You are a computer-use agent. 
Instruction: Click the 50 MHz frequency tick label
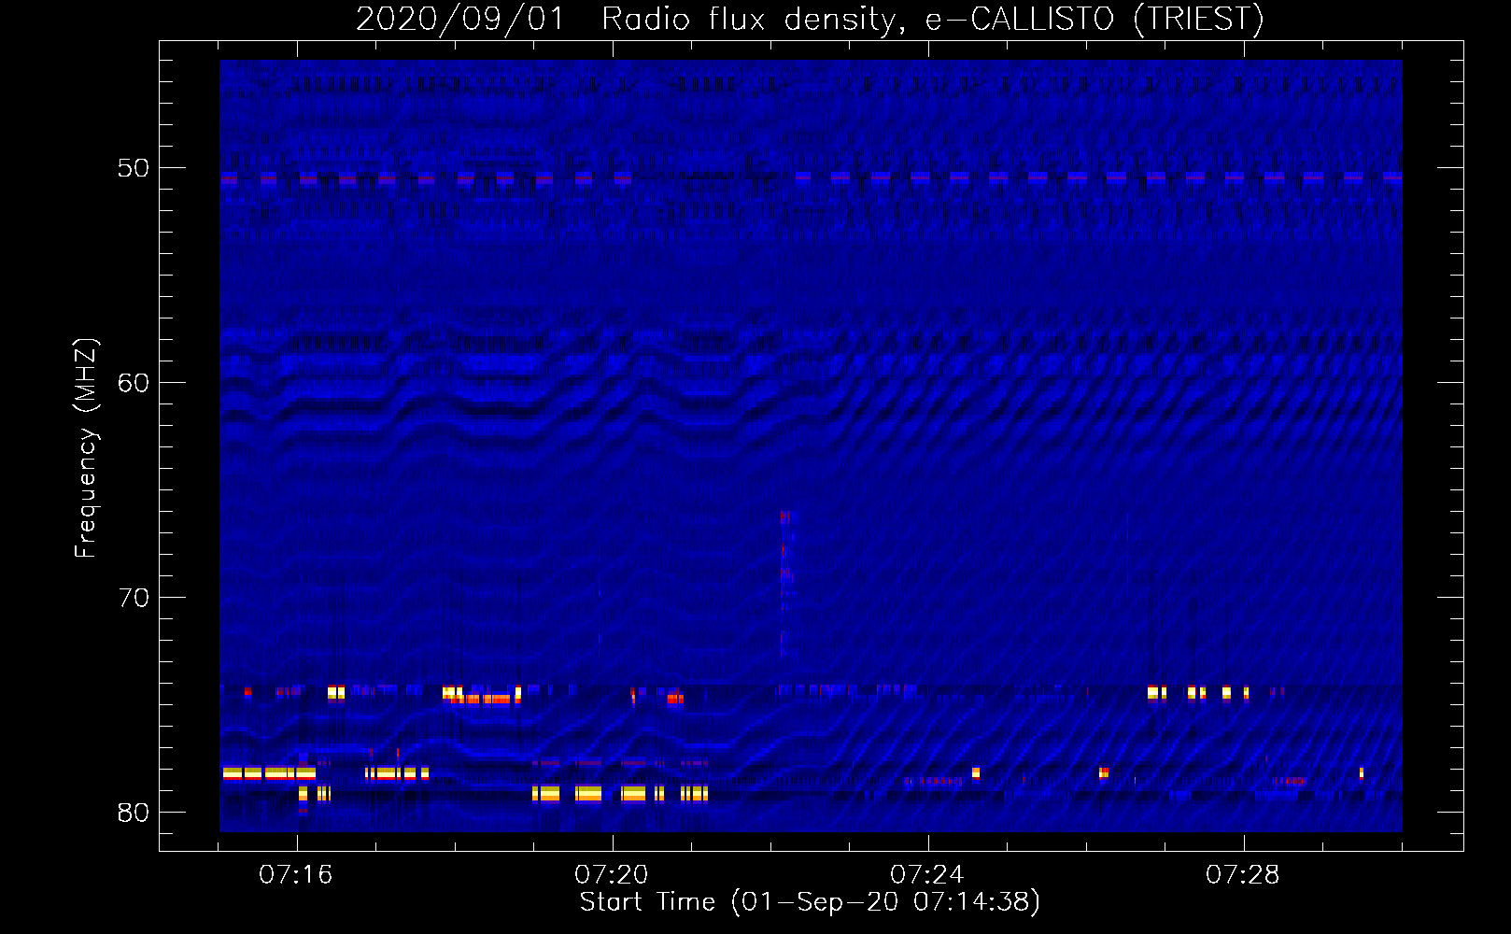[x=134, y=168]
